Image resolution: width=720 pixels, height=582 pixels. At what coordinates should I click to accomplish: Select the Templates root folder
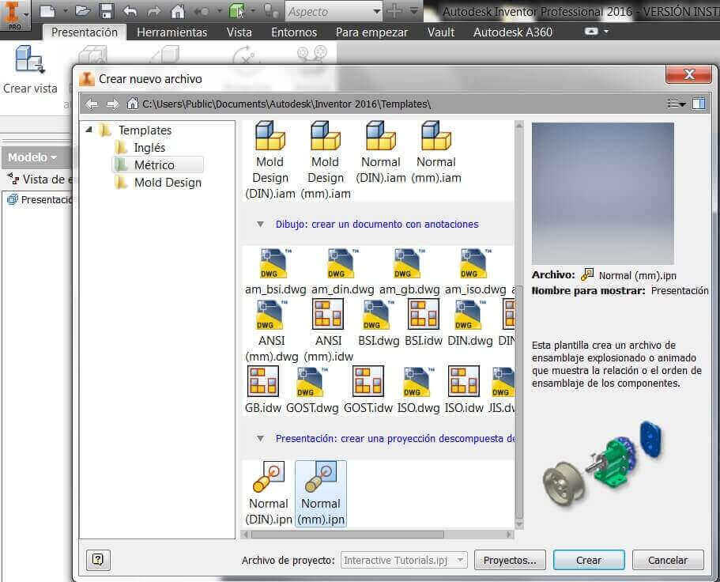click(x=136, y=130)
